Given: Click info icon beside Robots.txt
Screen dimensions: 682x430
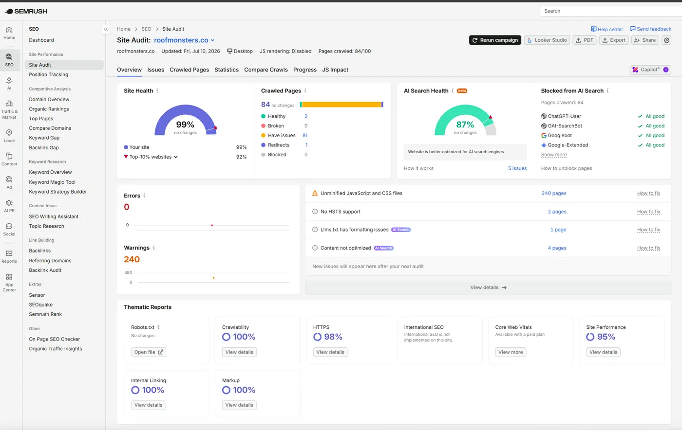Looking at the screenshot, I should click(159, 327).
